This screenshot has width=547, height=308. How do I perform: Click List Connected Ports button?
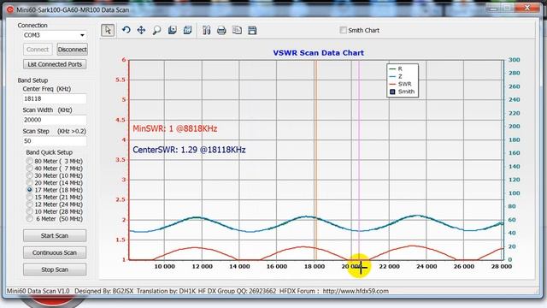(55, 64)
